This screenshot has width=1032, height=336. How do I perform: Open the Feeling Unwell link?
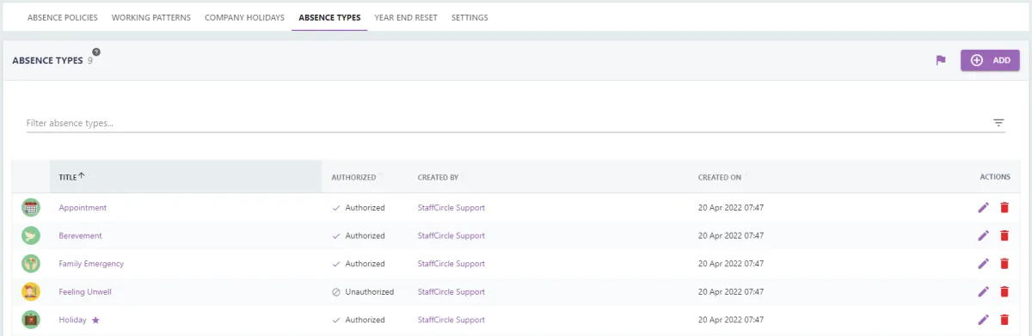85,291
